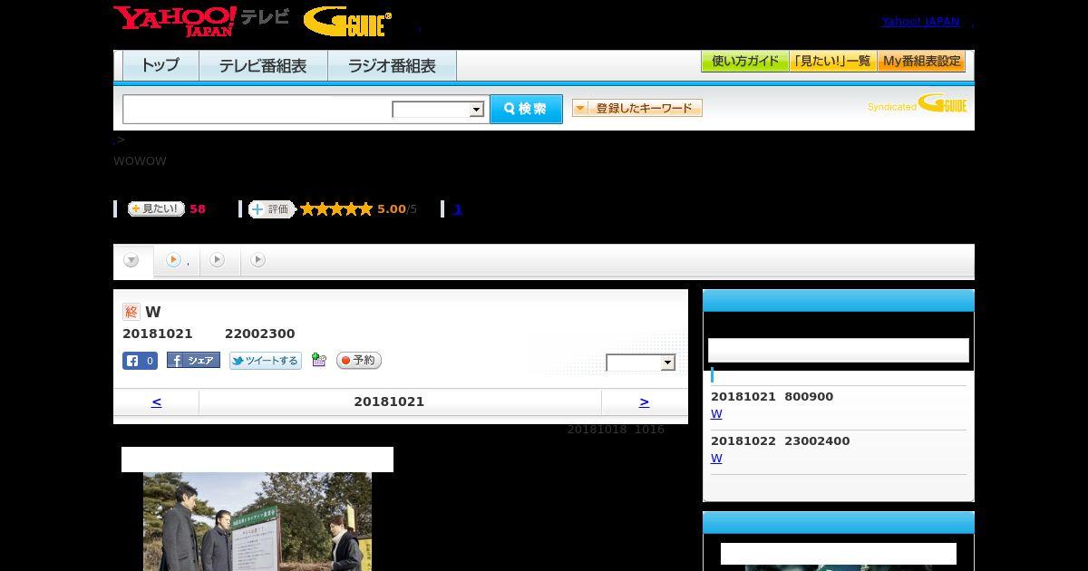Open the 「見たい!」一覧 list

click(832, 62)
